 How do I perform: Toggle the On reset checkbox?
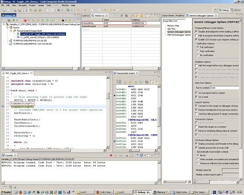(197, 97)
